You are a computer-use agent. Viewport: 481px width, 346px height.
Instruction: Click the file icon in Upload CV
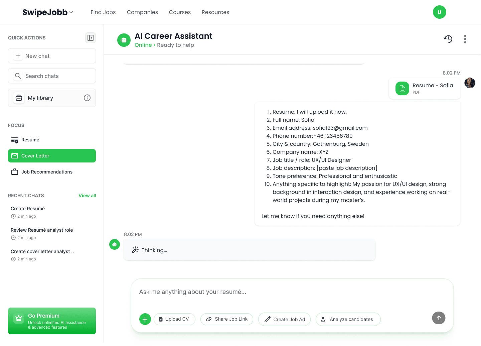tap(161, 319)
